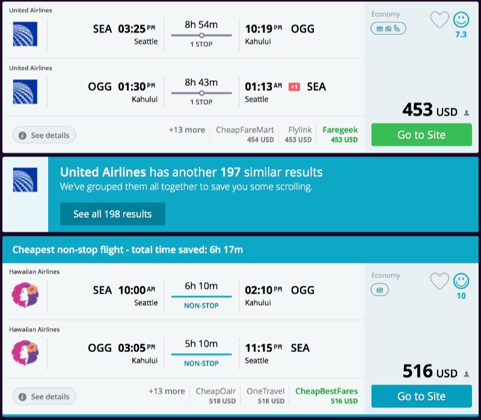
Task: Expand See details for the Hawaiian itinerary
Action: click(x=44, y=397)
